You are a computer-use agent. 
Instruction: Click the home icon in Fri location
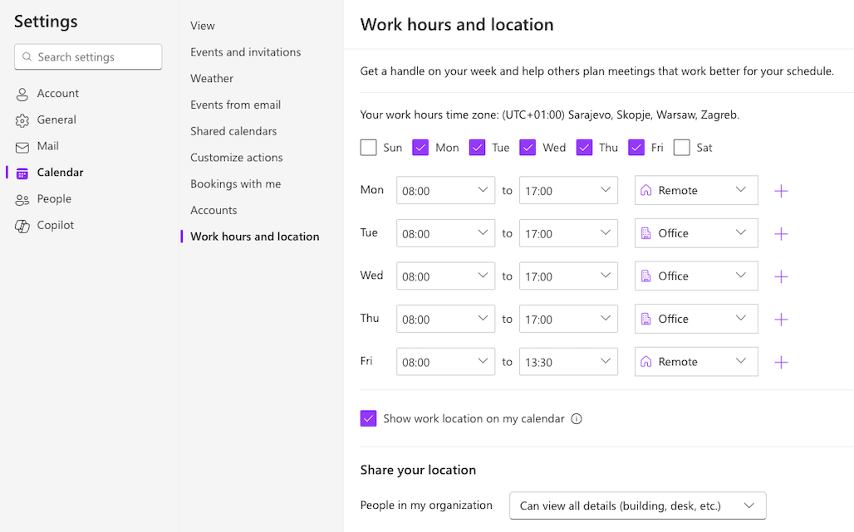(646, 362)
